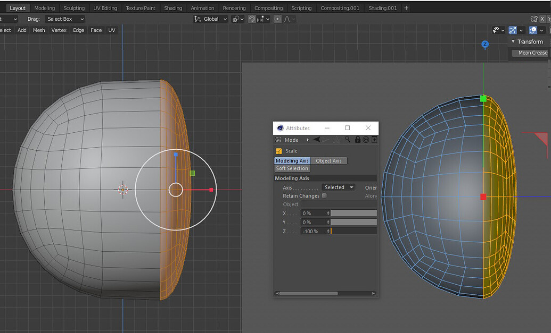This screenshot has height=333, width=551.
Task: Click the snap increment icon
Action: coord(260,19)
